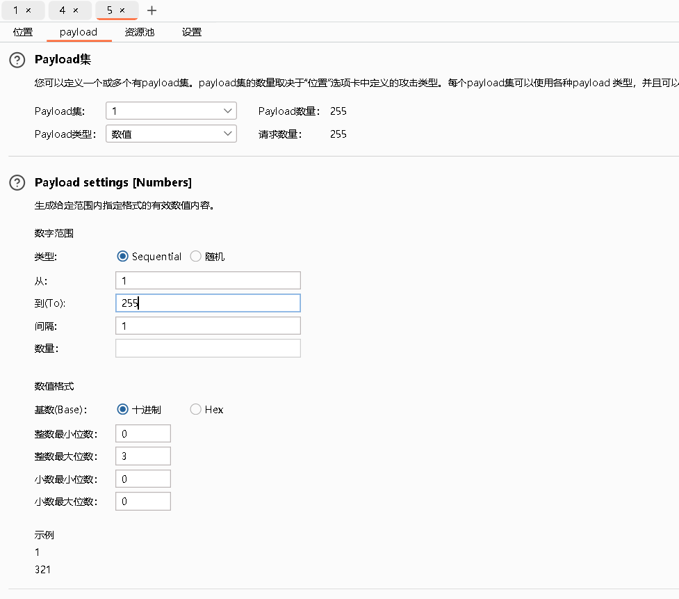
Task: Close attack tab 1
Action: (x=28, y=10)
